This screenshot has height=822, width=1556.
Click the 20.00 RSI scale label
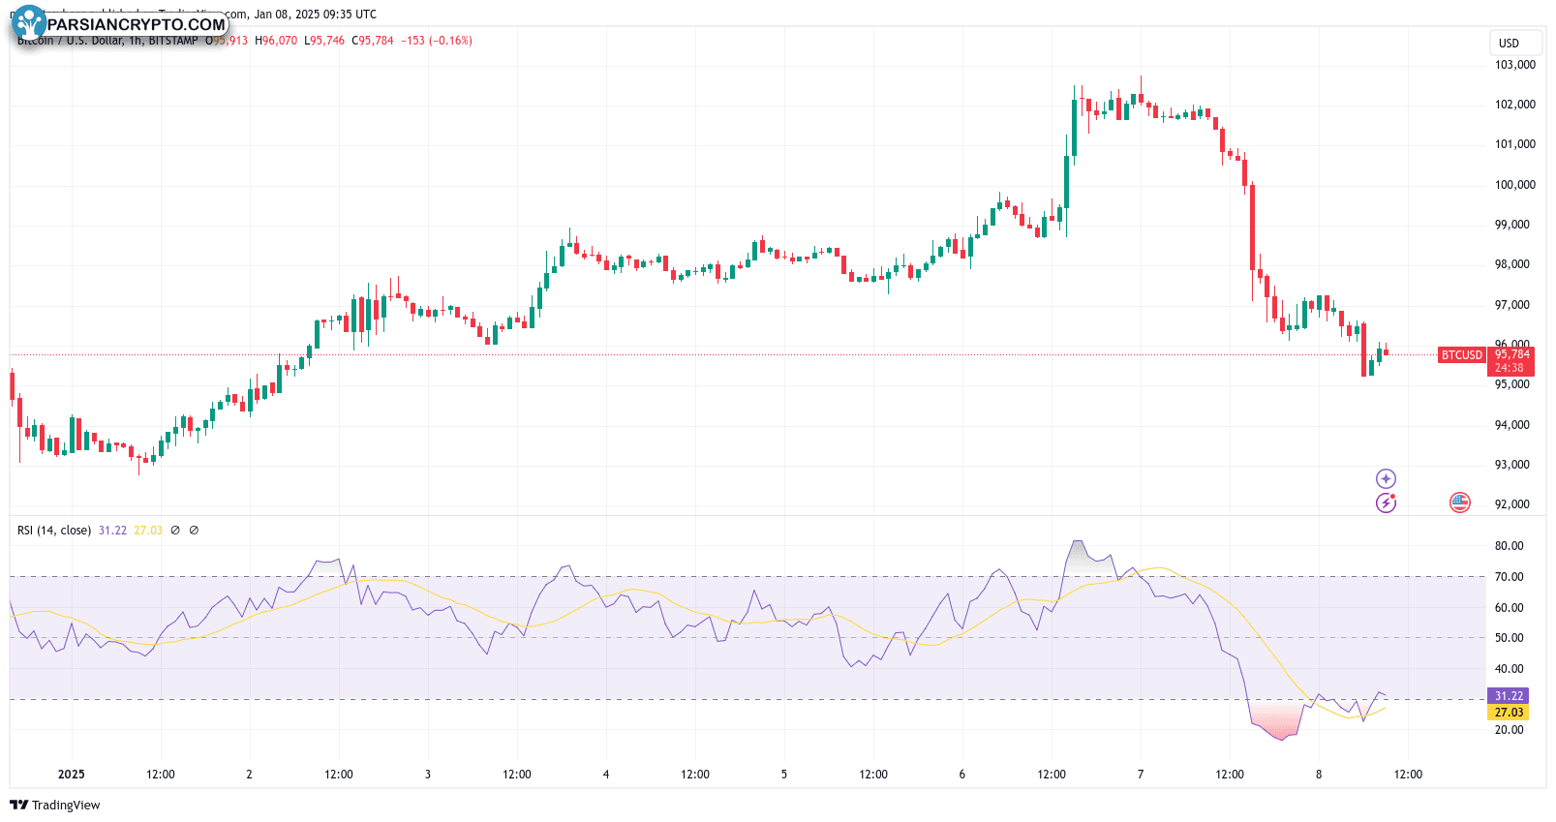(1510, 730)
